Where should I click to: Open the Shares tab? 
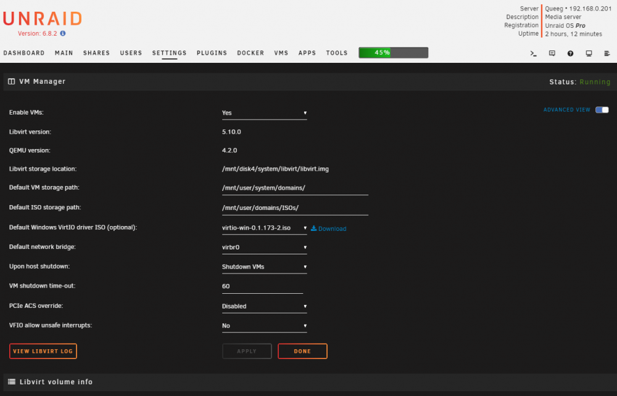tap(96, 53)
